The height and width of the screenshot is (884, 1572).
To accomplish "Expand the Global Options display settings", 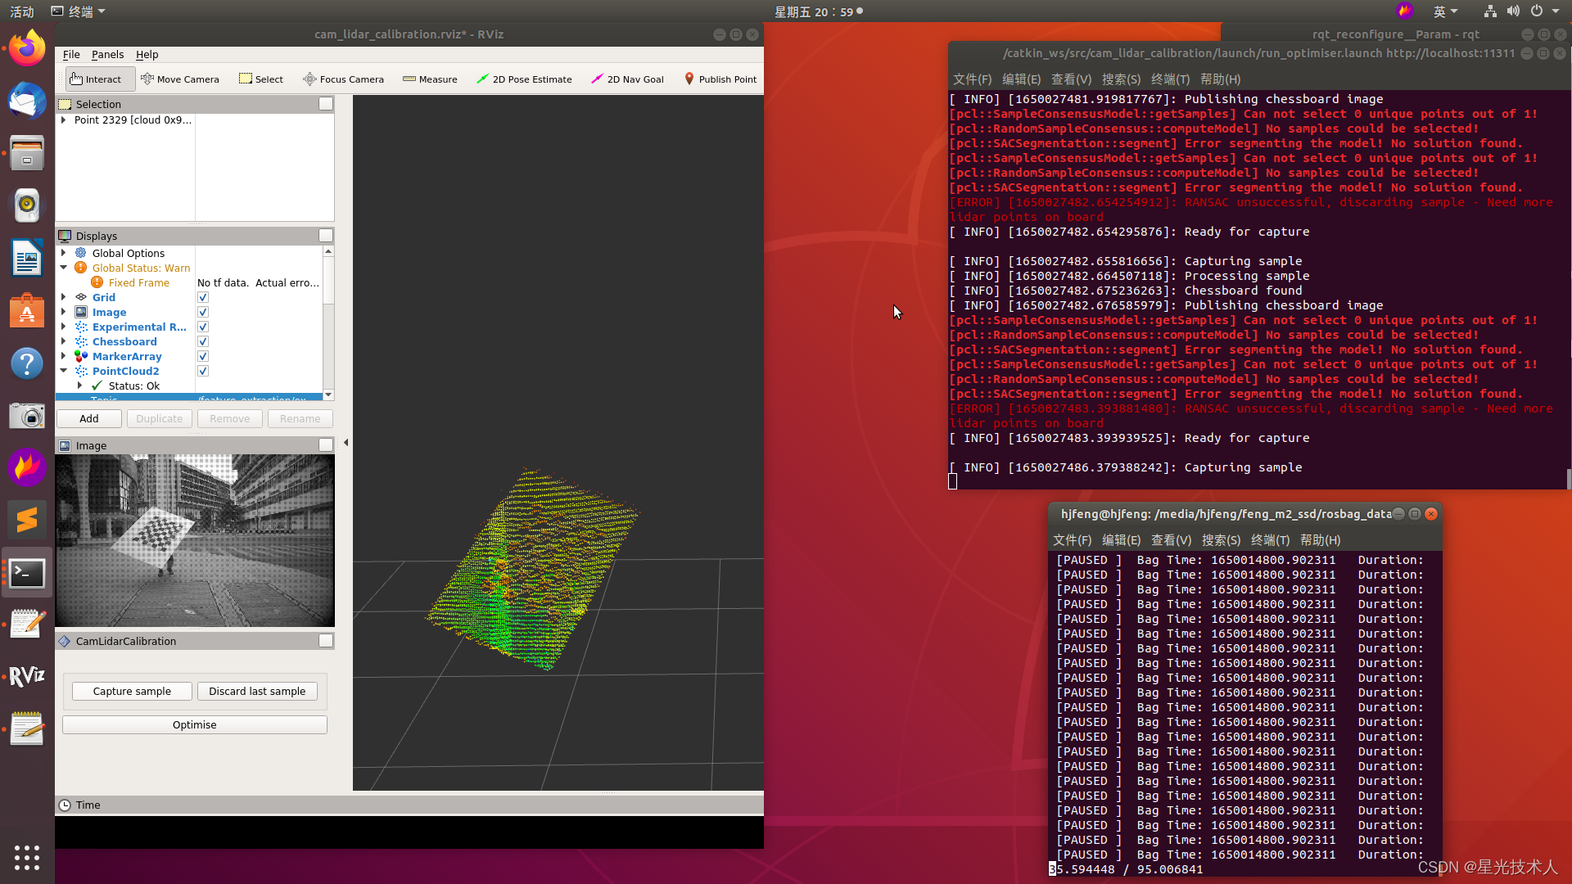I will point(62,253).
